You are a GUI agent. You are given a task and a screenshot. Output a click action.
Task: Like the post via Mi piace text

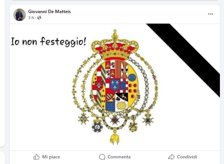pyautogui.click(x=51, y=157)
